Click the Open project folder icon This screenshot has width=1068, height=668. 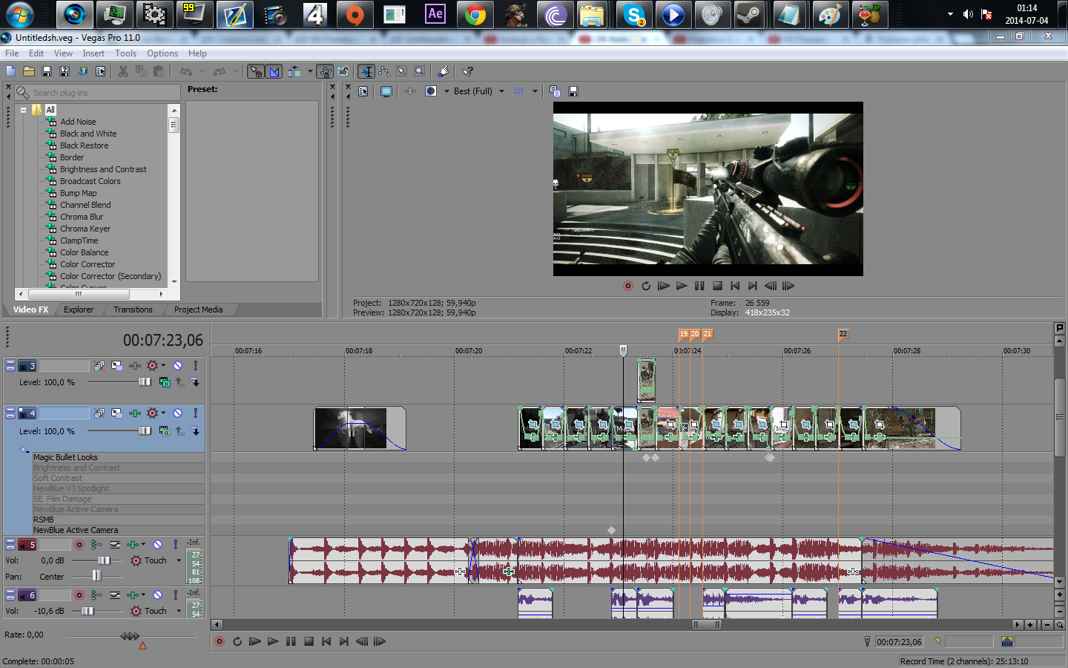point(29,71)
